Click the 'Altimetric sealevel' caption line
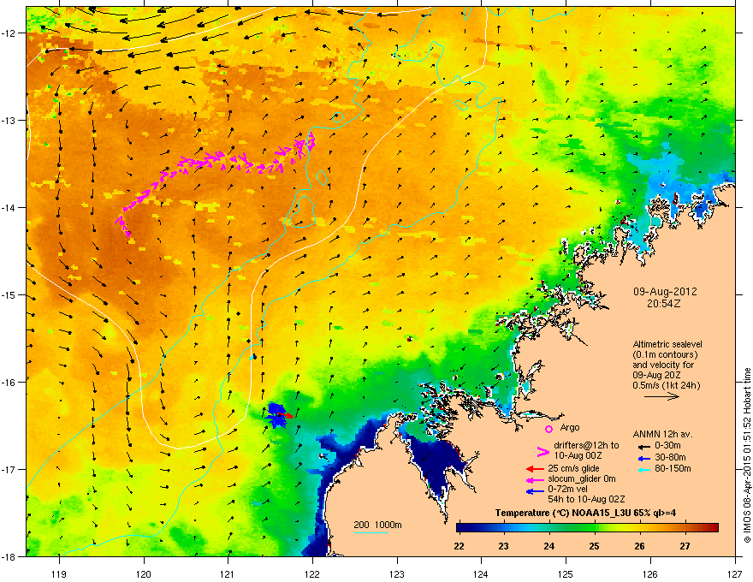The width and height of the screenshot is (753, 582). click(x=667, y=344)
